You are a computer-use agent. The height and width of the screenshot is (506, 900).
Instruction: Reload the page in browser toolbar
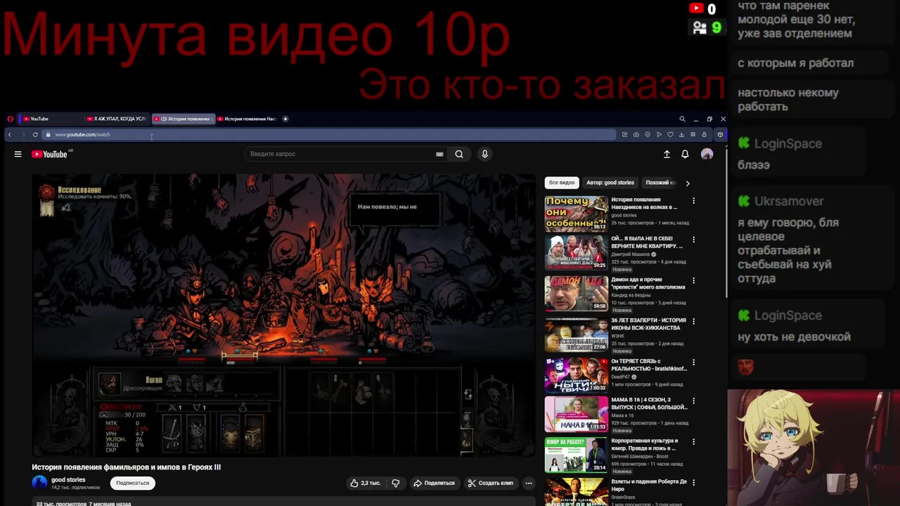[35, 134]
